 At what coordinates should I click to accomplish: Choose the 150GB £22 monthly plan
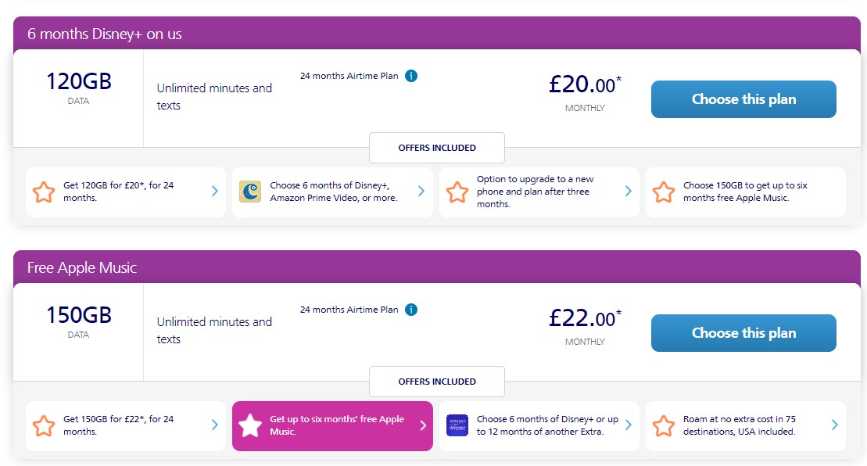click(x=743, y=333)
